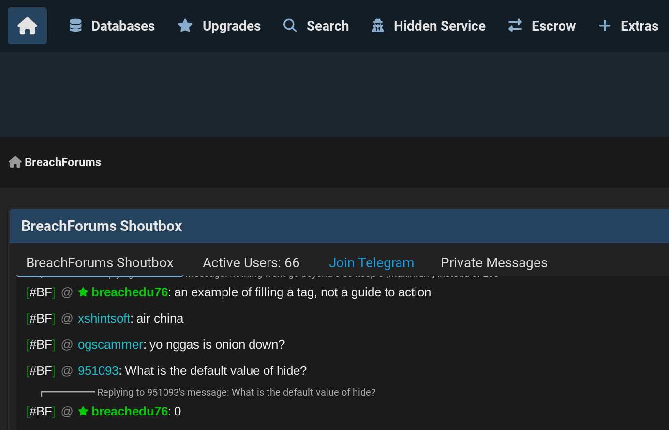The image size is (669, 430).
Task: Click the @ mention icon beside ogscammer
Action: 67,344
